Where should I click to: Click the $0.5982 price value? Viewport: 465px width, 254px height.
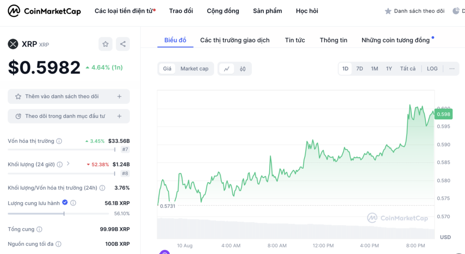tap(44, 67)
